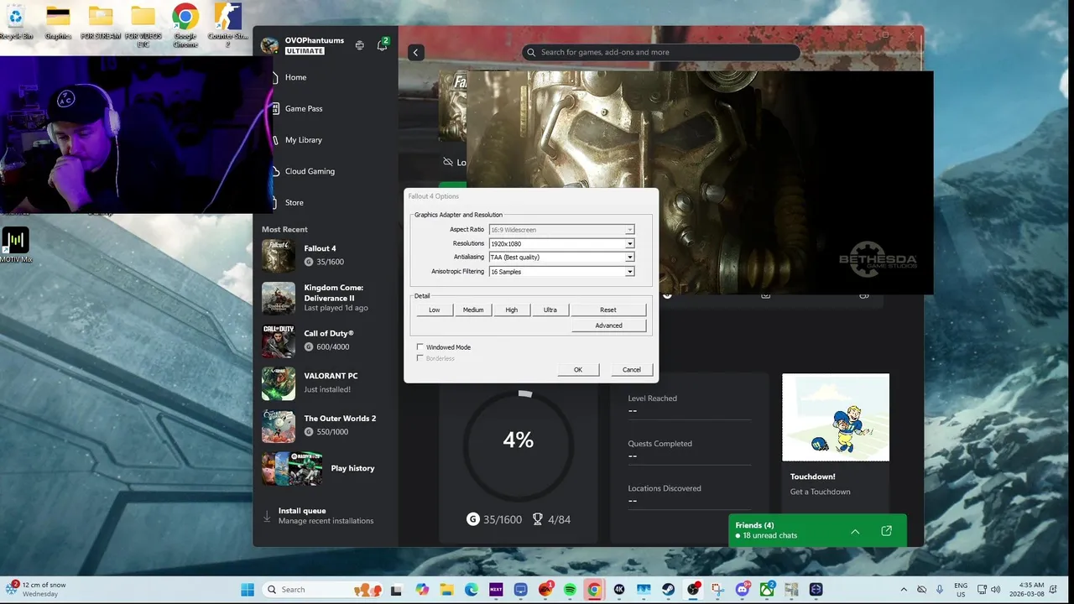1074x604 pixels.
Task: Click the OVOPhantuums profile avatar
Action: pos(269,45)
